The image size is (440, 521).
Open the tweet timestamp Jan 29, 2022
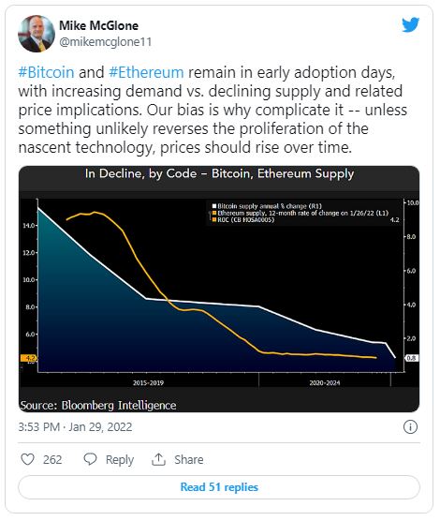(100, 427)
